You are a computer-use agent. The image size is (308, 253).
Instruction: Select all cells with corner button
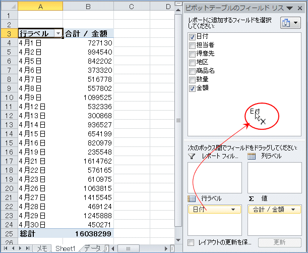tap(10, 6)
